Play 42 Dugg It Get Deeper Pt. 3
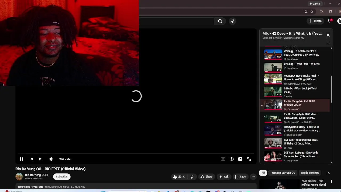Image resolution: width=341 pixels, height=192 pixels. (x=295, y=55)
